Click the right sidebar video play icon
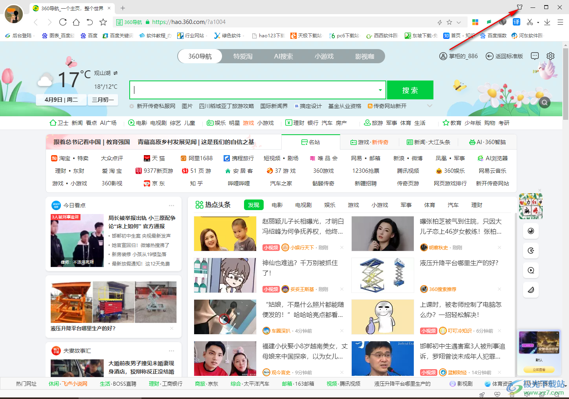This screenshot has height=399, width=569. [x=531, y=270]
